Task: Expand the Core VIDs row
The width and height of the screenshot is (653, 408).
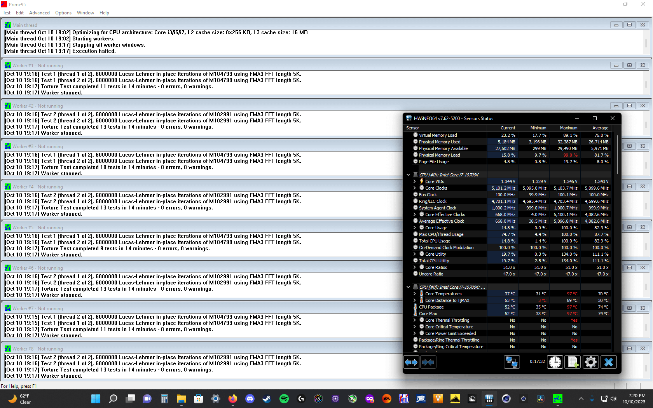Action: 414,181
